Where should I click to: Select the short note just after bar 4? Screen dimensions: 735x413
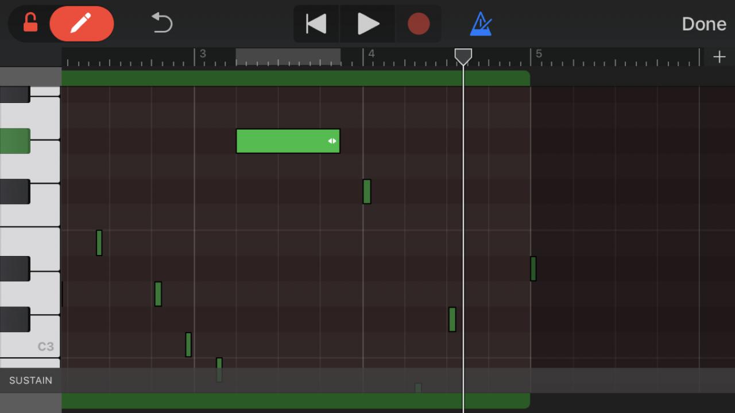(x=367, y=191)
